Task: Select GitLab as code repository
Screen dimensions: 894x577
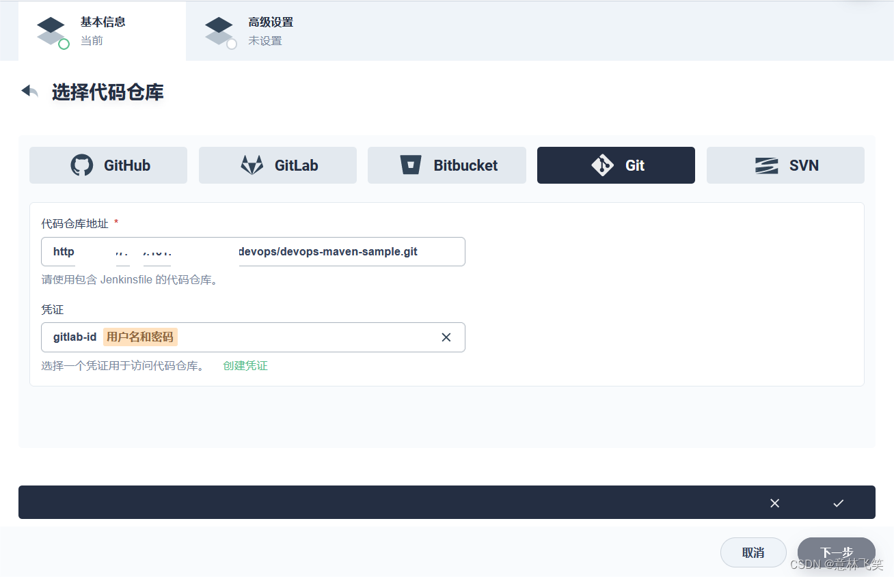Action: tap(277, 165)
